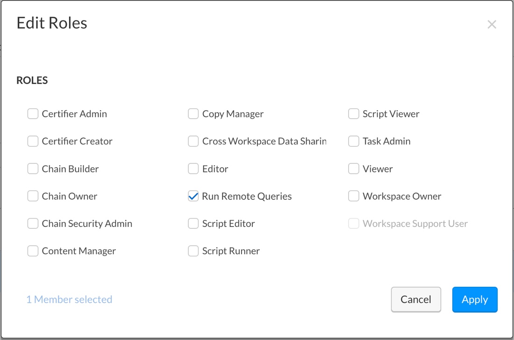
Task: Uncheck the Run Remote Queries role
Action: 193,196
